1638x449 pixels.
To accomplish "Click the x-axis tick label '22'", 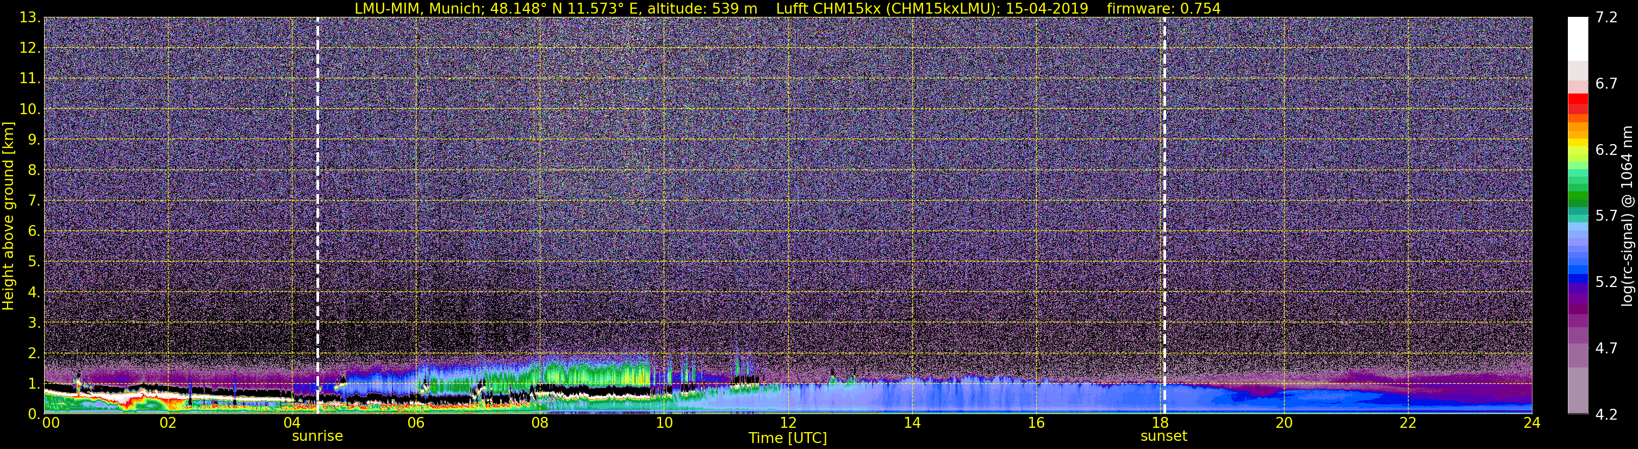I will [1408, 423].
